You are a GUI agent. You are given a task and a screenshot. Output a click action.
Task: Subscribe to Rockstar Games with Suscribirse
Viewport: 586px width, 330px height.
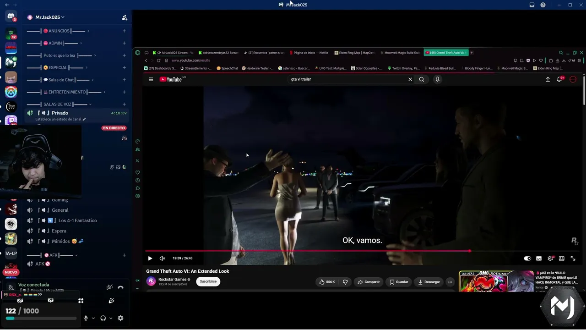pos(208,281)
